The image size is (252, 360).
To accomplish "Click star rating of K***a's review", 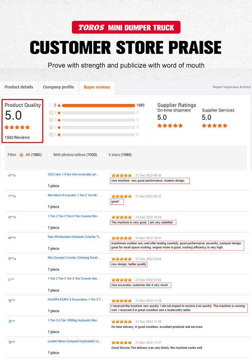I will 122,175.
